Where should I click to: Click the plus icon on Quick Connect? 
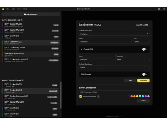pyautogui.click(x=25, y=14)
